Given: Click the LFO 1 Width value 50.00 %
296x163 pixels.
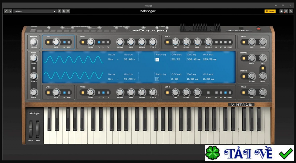Looking at the screenshot, I should 129,60.
